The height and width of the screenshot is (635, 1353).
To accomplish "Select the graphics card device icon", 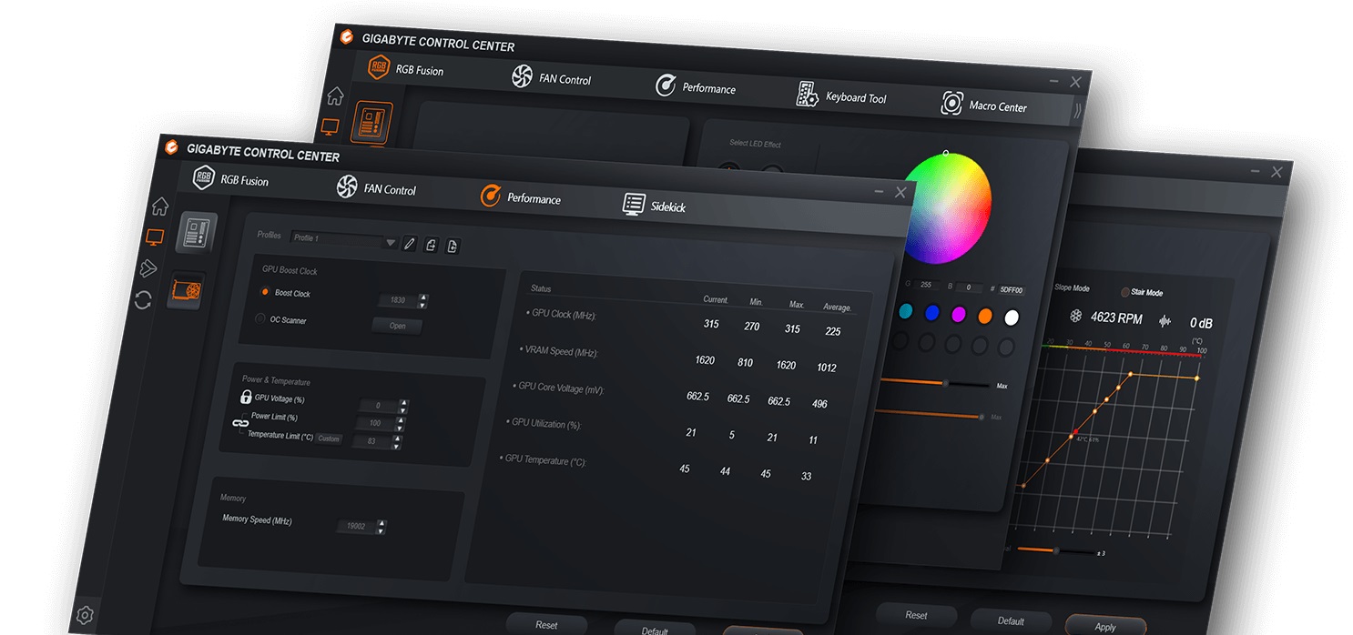I will click(x=187, y=292).
